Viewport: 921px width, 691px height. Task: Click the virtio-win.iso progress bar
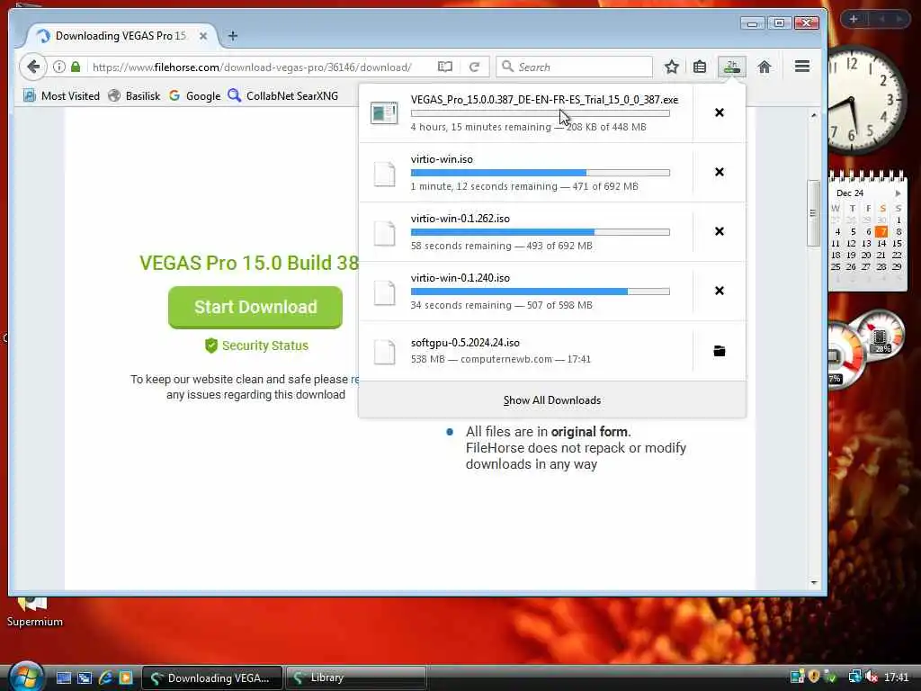[x=541, y=173]
